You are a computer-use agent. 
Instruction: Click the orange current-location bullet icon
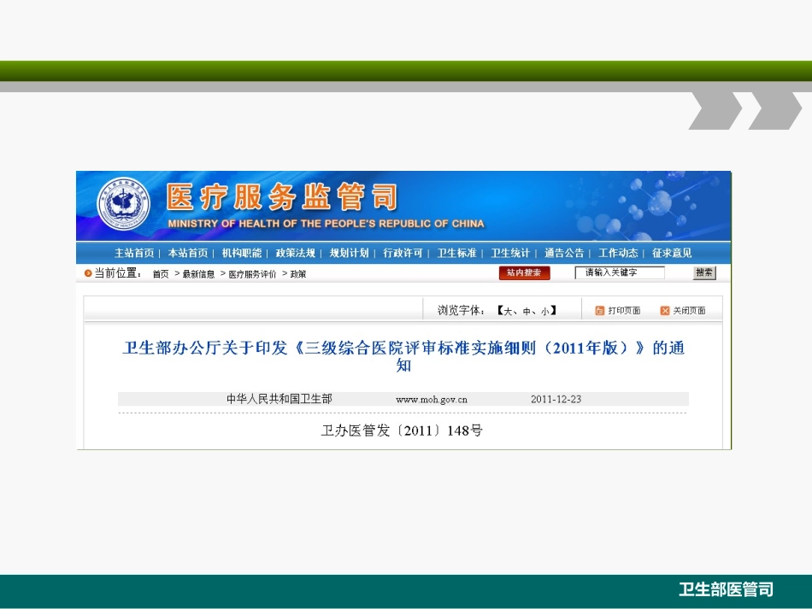[x=87, y=273]
